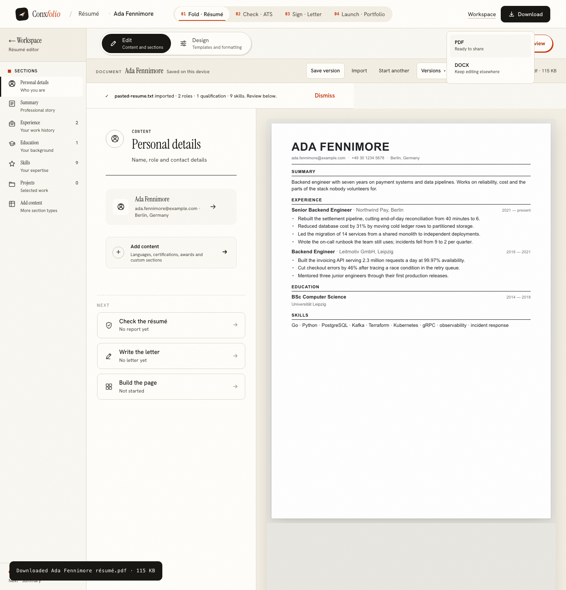Click the Projects folder icon

coord(12,184)
